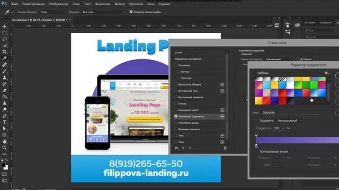This screenshot has height=190, width=339.
Task: Select the Horizontal Type tool
Action: click(4, 122)
